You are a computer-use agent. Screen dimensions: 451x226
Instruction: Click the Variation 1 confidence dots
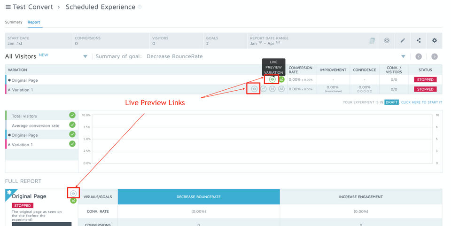[365, 92]
